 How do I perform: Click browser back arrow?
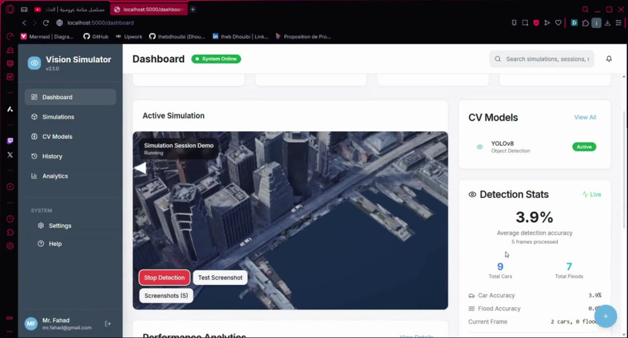click(24, 23)
